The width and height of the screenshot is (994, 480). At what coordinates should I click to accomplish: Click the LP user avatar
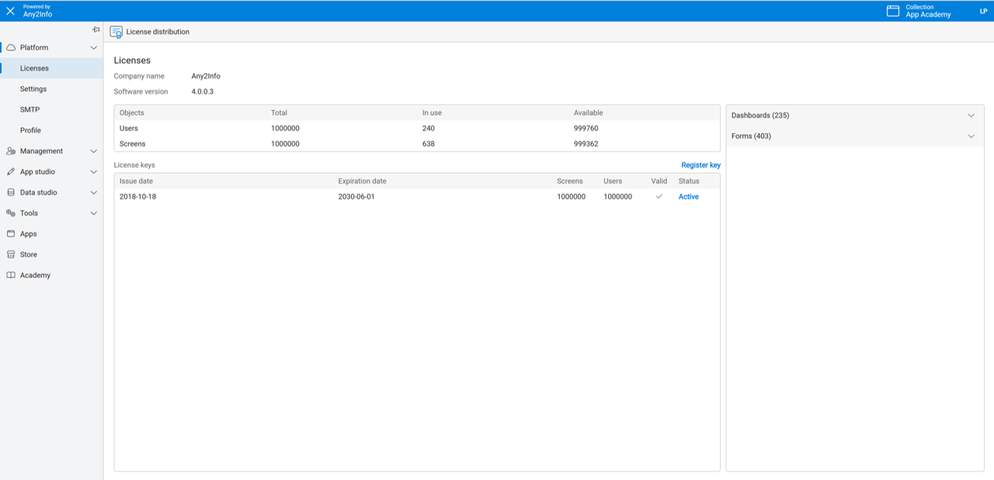click(x=983, y=11)
